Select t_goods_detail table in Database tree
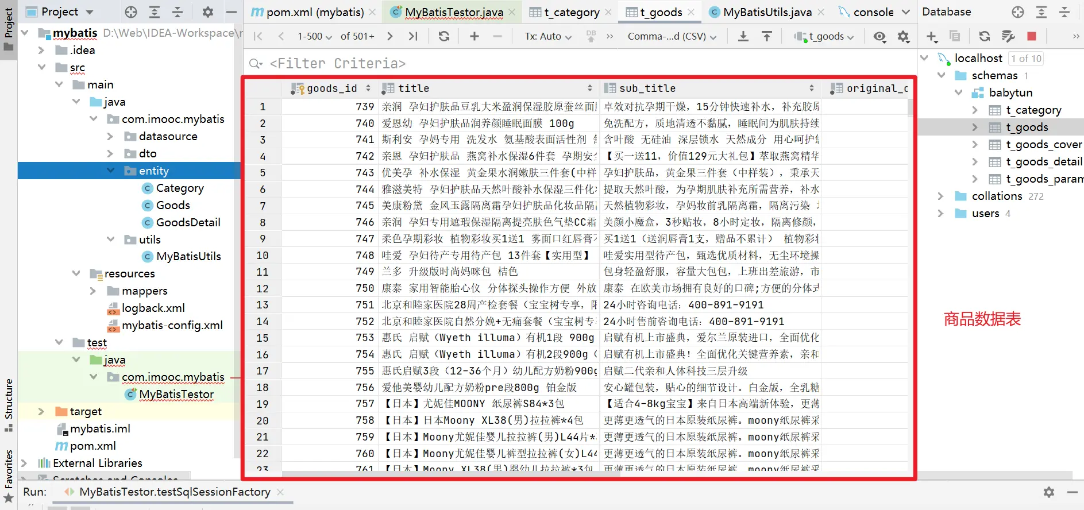This screenshot has height=510, width=1084. [x=1044, y=162]
